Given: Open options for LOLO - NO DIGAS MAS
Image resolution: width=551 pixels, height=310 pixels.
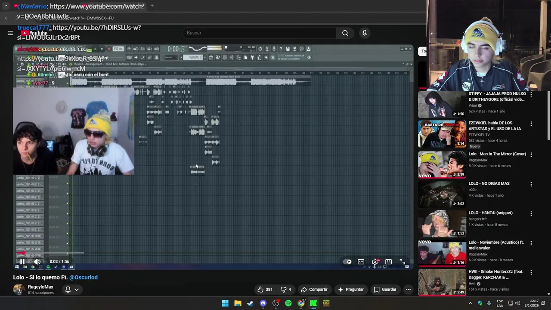Looking at the screenshot, I should coord(531,184).
